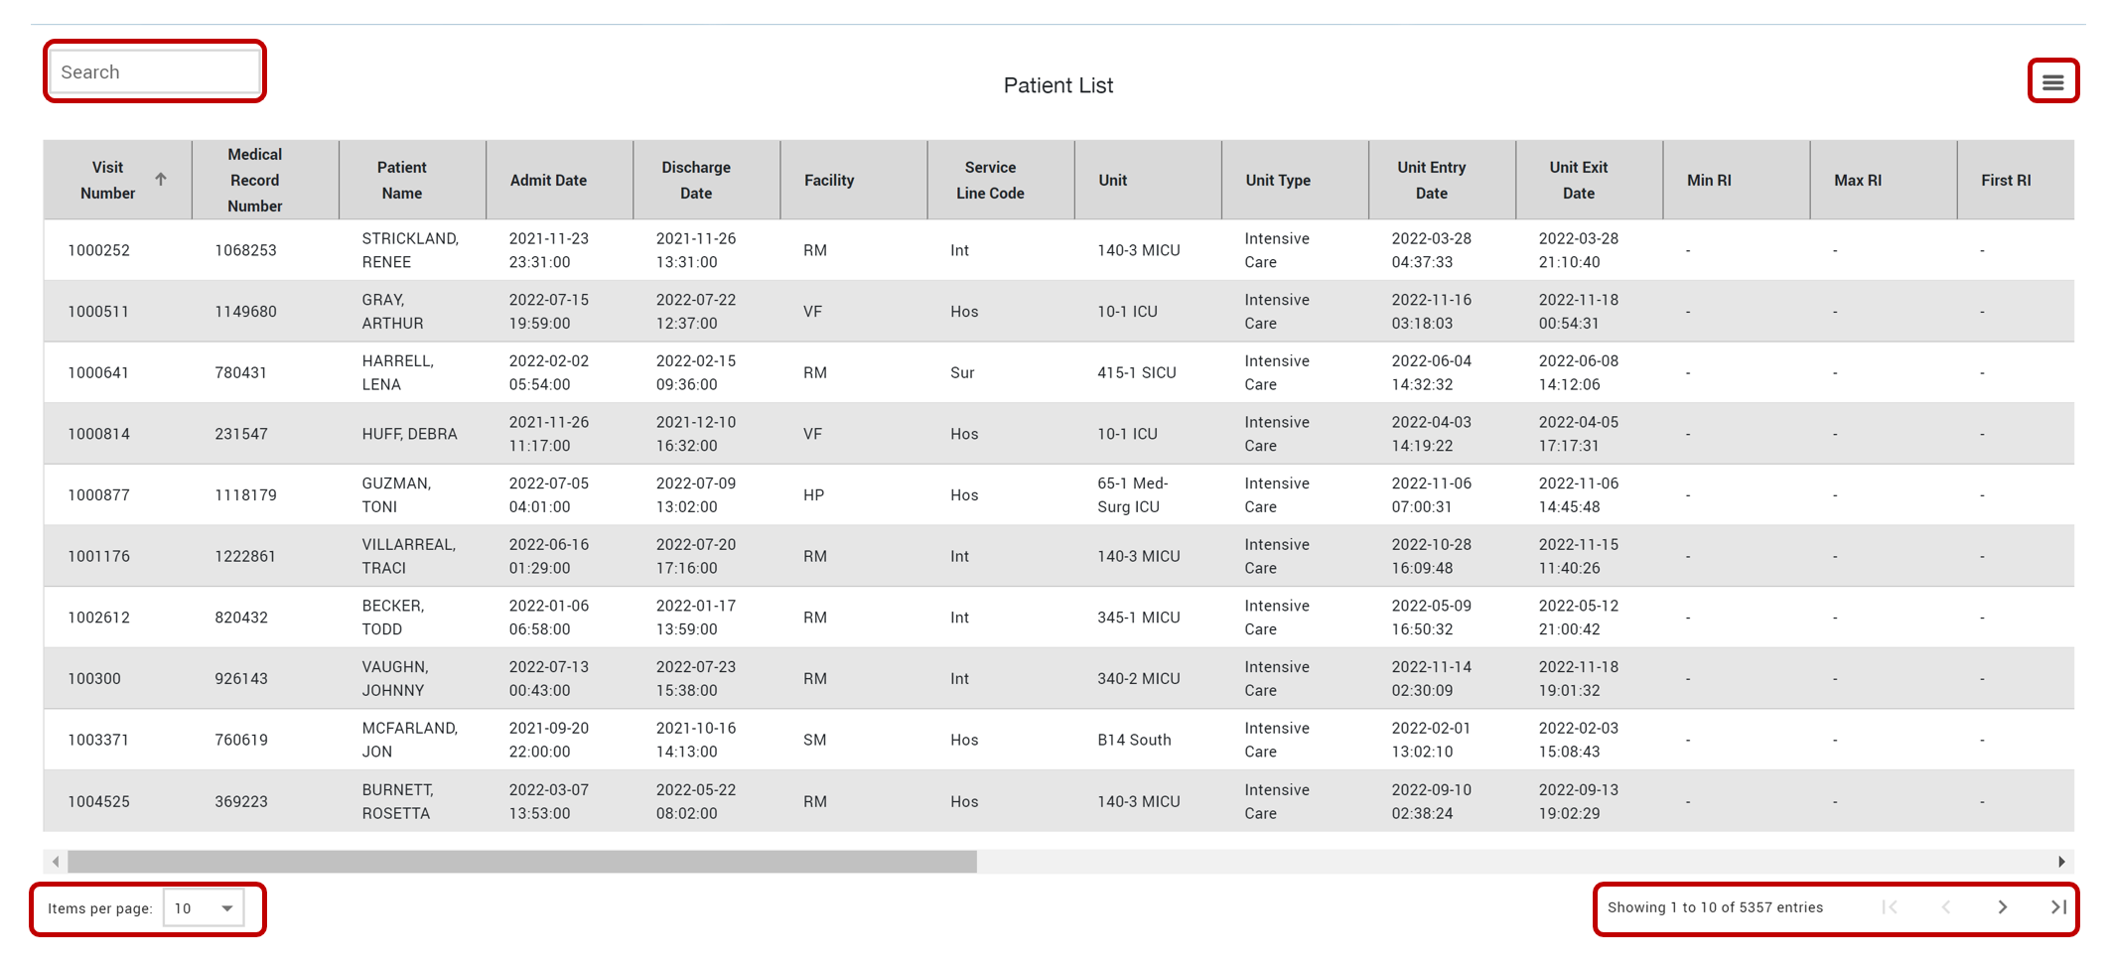Click visit number 100300

[x=94, y=679]
